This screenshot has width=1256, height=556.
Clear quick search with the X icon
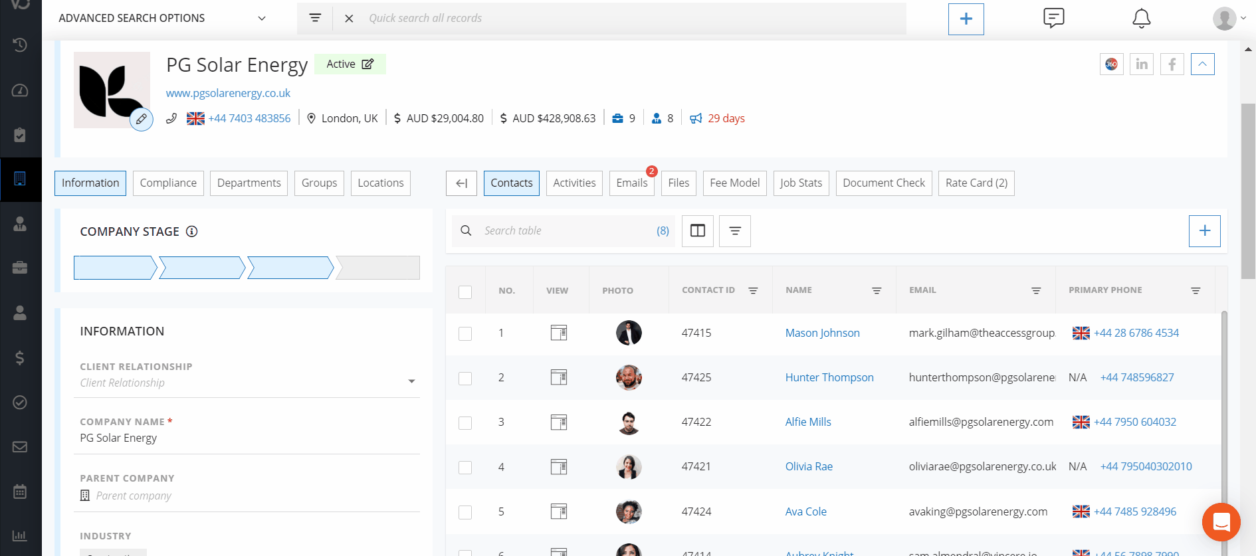tap(349, 19)
